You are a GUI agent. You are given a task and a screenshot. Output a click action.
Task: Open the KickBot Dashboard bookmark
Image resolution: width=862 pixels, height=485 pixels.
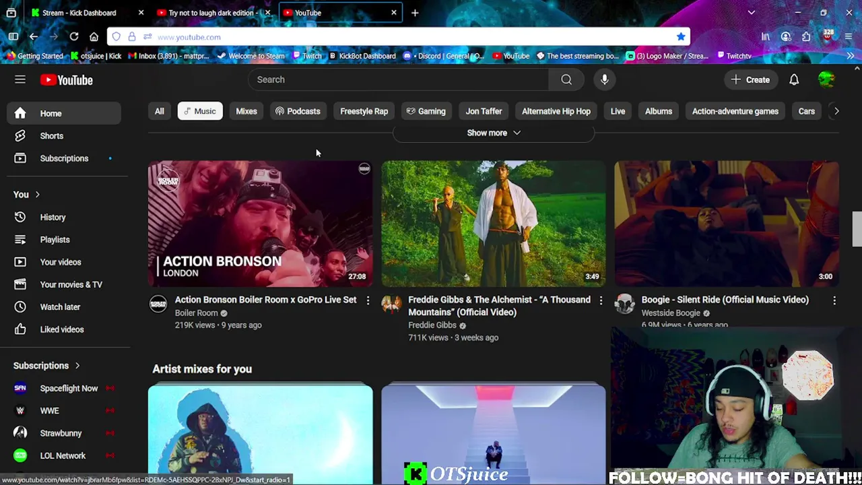tap(362, 56)
